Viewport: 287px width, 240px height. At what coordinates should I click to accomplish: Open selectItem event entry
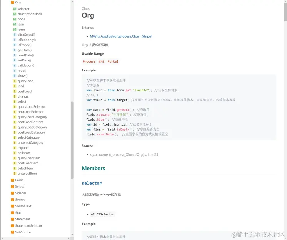coord(25,169)
